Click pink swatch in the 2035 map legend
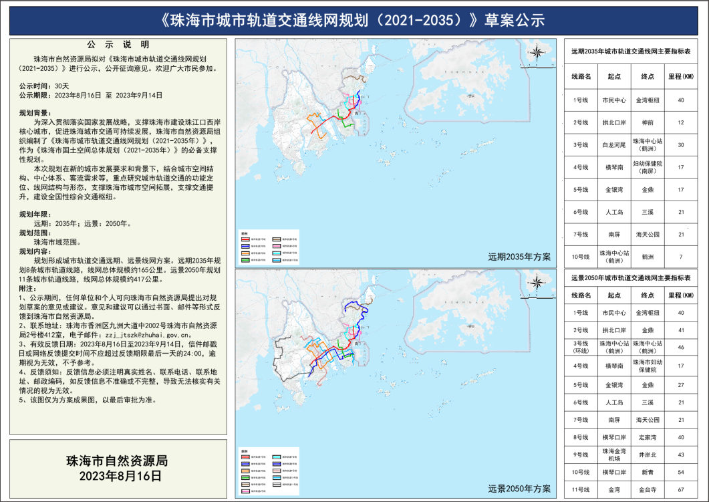709x502 pixels. point(277,246)
